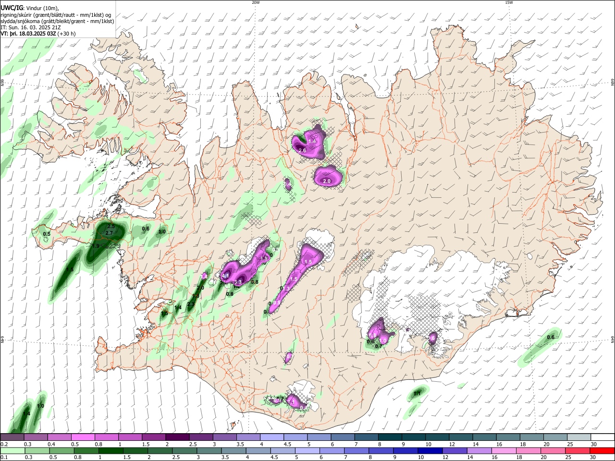Click the 2.7 rain value in the dark green western cell
Image resolution: width=615 pixels, height=461 pixels.
coord(109,233)
